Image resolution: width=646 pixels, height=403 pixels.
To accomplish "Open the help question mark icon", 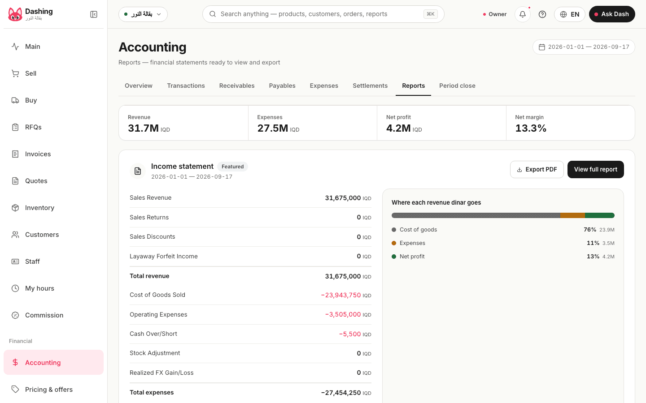I will click(542, 14).
